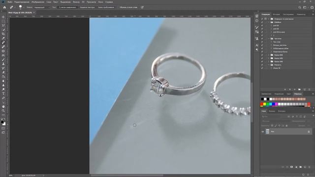Viewport: 315px width, 177px height.
Task: Toggle checkmark for 'Осветление белка' action
Action: pyautogui.click(x=262, y=52)
